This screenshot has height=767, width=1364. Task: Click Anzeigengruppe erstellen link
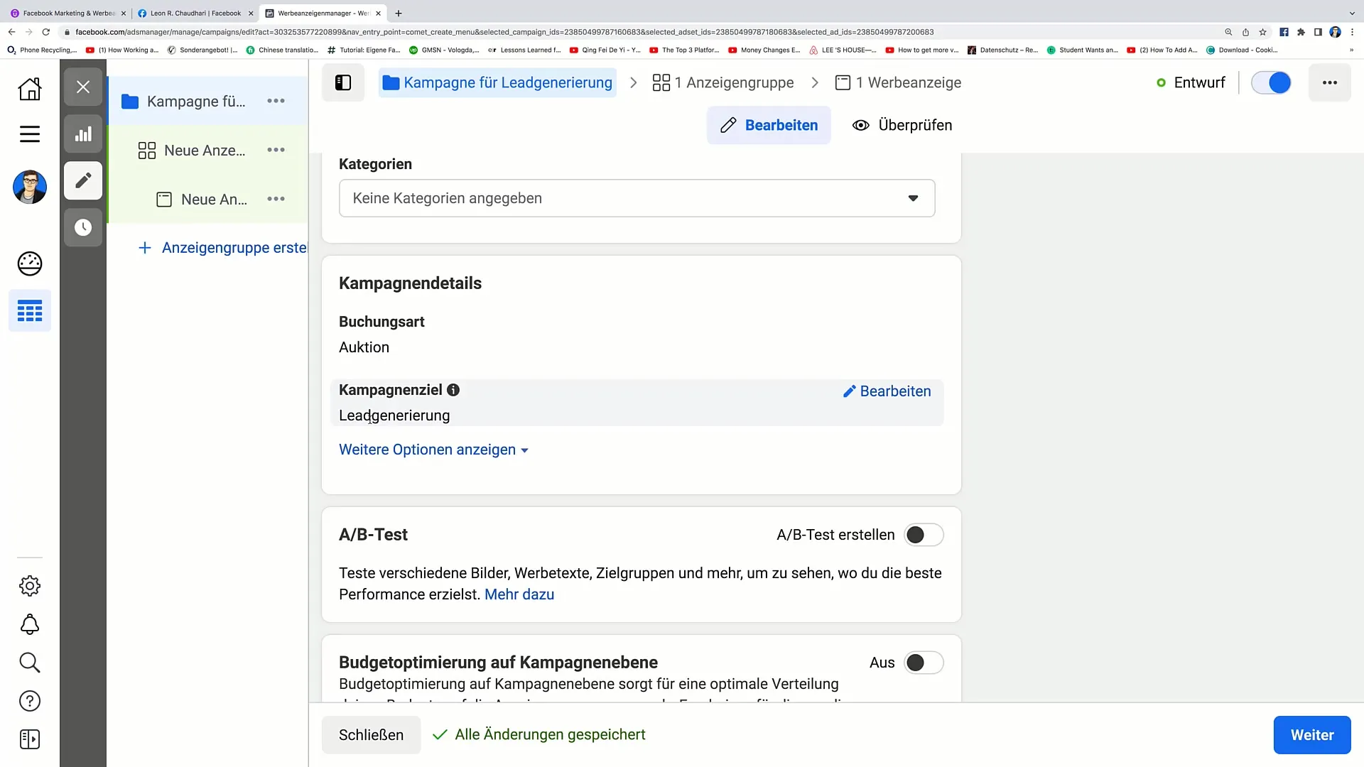point(223,248)
